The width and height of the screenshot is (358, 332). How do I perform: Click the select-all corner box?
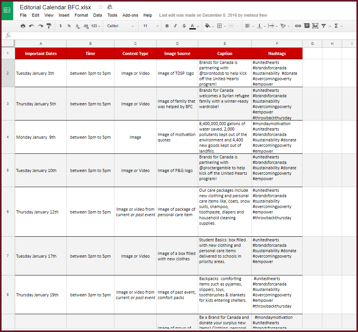pos(8,43)
